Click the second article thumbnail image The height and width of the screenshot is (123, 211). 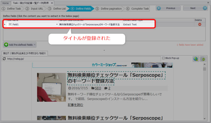click(51, 118)
